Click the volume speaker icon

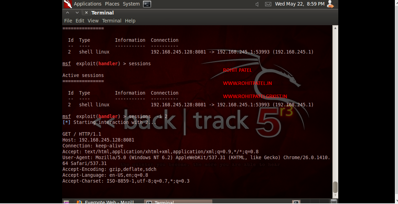tap(257, 4)
